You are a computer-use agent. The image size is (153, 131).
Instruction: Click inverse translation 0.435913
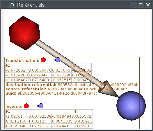pos(83,121)
